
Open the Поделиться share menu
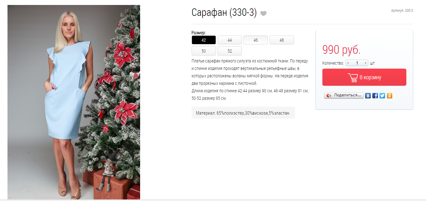344,95
